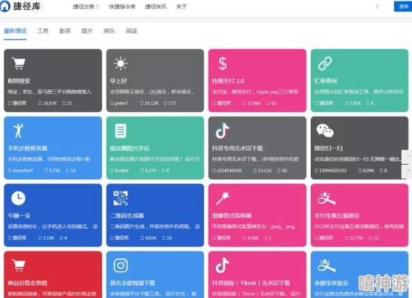Click the 55.12K count on 早上好
Viewport: 412px width, 298px height.
152,104
